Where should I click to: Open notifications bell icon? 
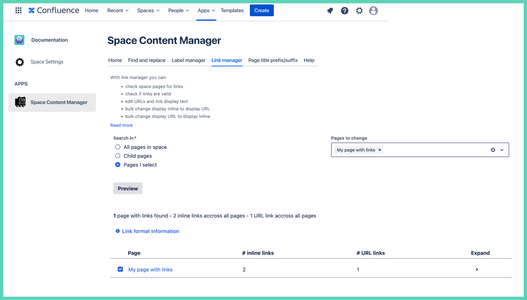(x=330, y=11)
